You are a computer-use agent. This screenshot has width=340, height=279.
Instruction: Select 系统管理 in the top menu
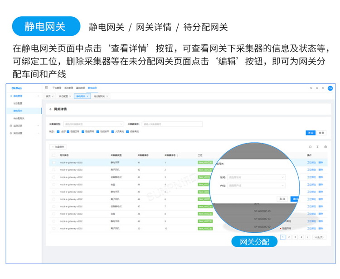click(68, 88)
